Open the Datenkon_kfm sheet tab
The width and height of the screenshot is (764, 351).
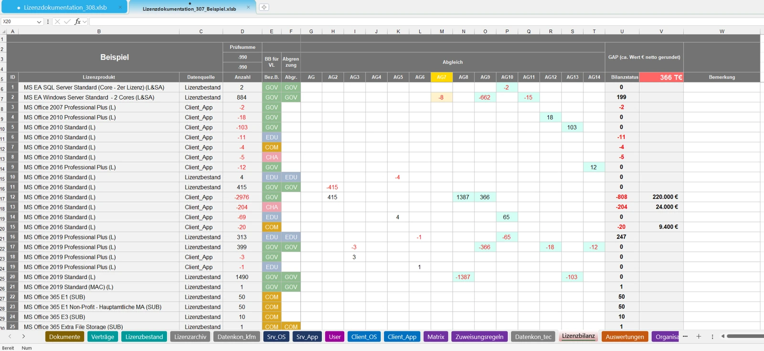[237, 337]
